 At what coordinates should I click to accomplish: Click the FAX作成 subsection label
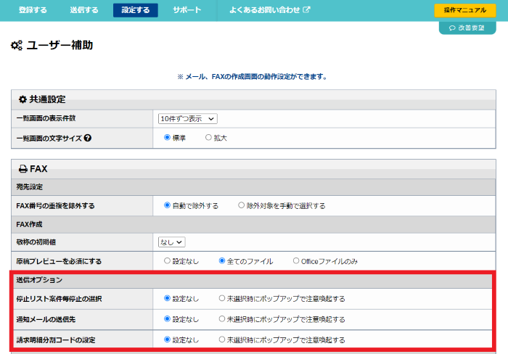click(30, 224)
